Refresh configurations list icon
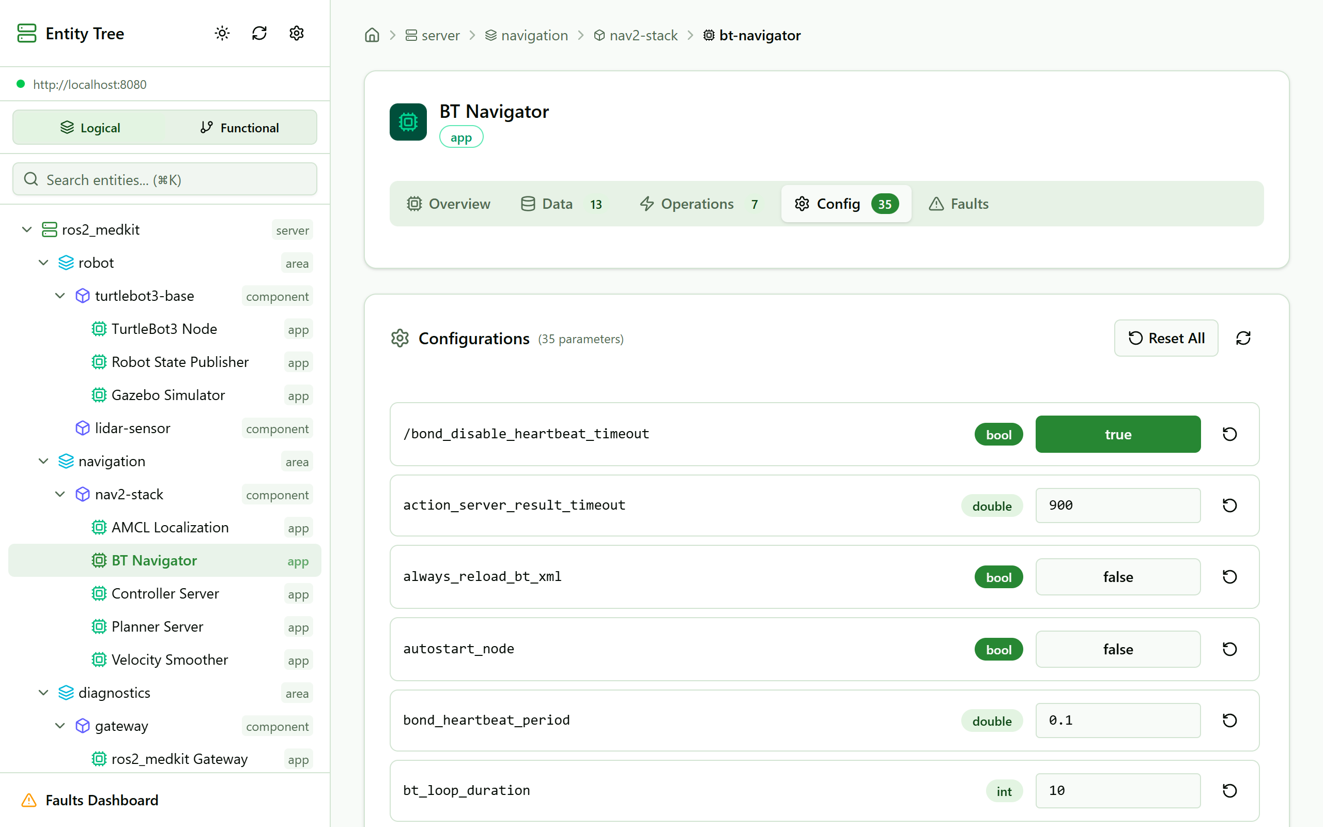The image size is (1323, 827). point(1243,338)
